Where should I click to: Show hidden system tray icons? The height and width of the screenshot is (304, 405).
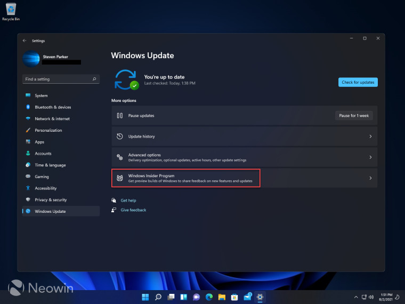point(356,297)
